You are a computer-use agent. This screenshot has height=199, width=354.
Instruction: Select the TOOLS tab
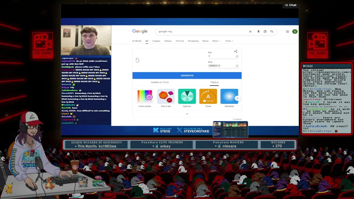click(214, 82)
